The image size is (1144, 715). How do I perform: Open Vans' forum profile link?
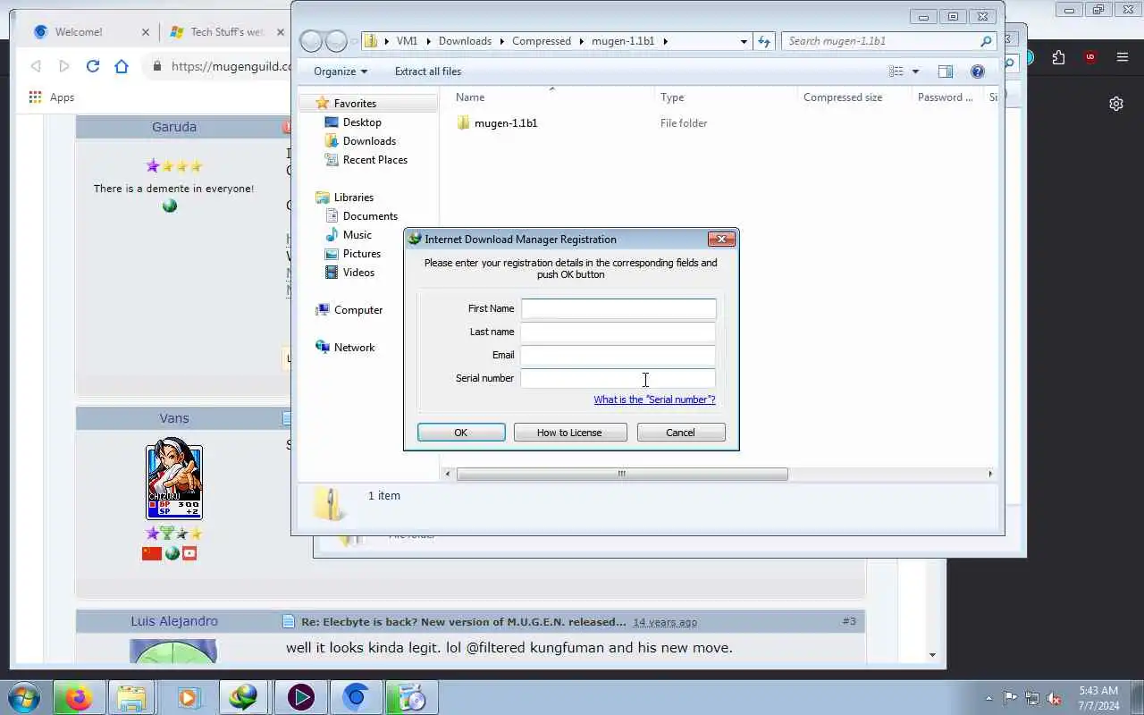(x=174, y=418)
